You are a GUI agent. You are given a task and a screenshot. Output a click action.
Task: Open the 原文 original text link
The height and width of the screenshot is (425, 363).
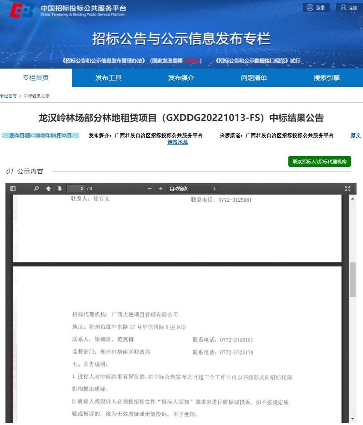point(355,136)
